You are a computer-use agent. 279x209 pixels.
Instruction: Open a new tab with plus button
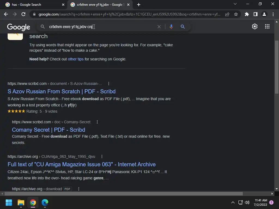pyautogui.click(x=139, y=5)
